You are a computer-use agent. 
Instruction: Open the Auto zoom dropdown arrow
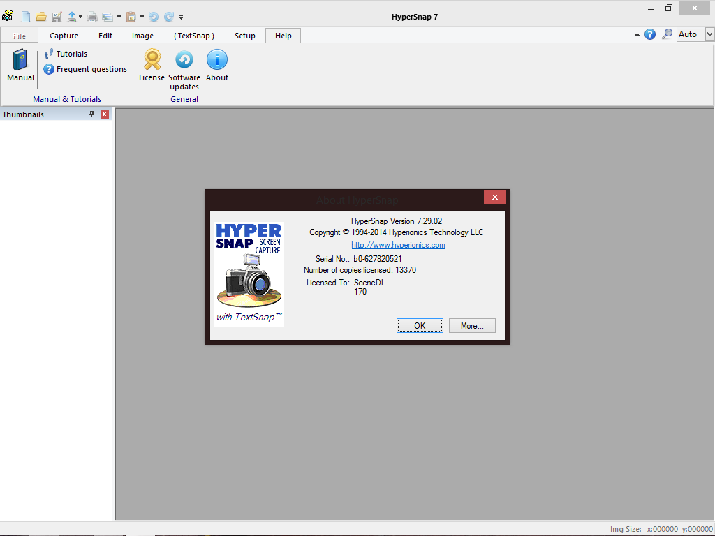[709, 34]
